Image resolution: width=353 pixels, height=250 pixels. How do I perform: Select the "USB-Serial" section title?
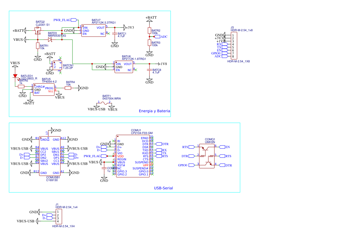pyautogui.click(x=163, y=188)
